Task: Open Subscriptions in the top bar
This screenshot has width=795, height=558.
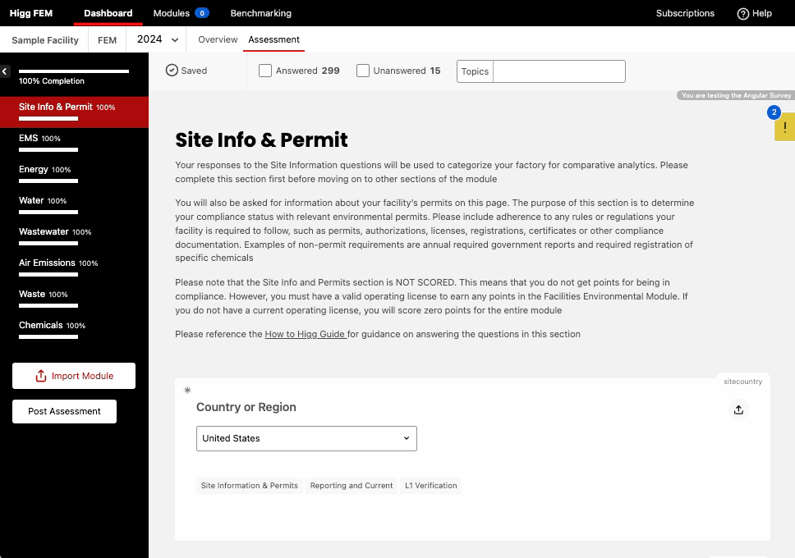Action: pyautogui.click(x=685, y=13)
